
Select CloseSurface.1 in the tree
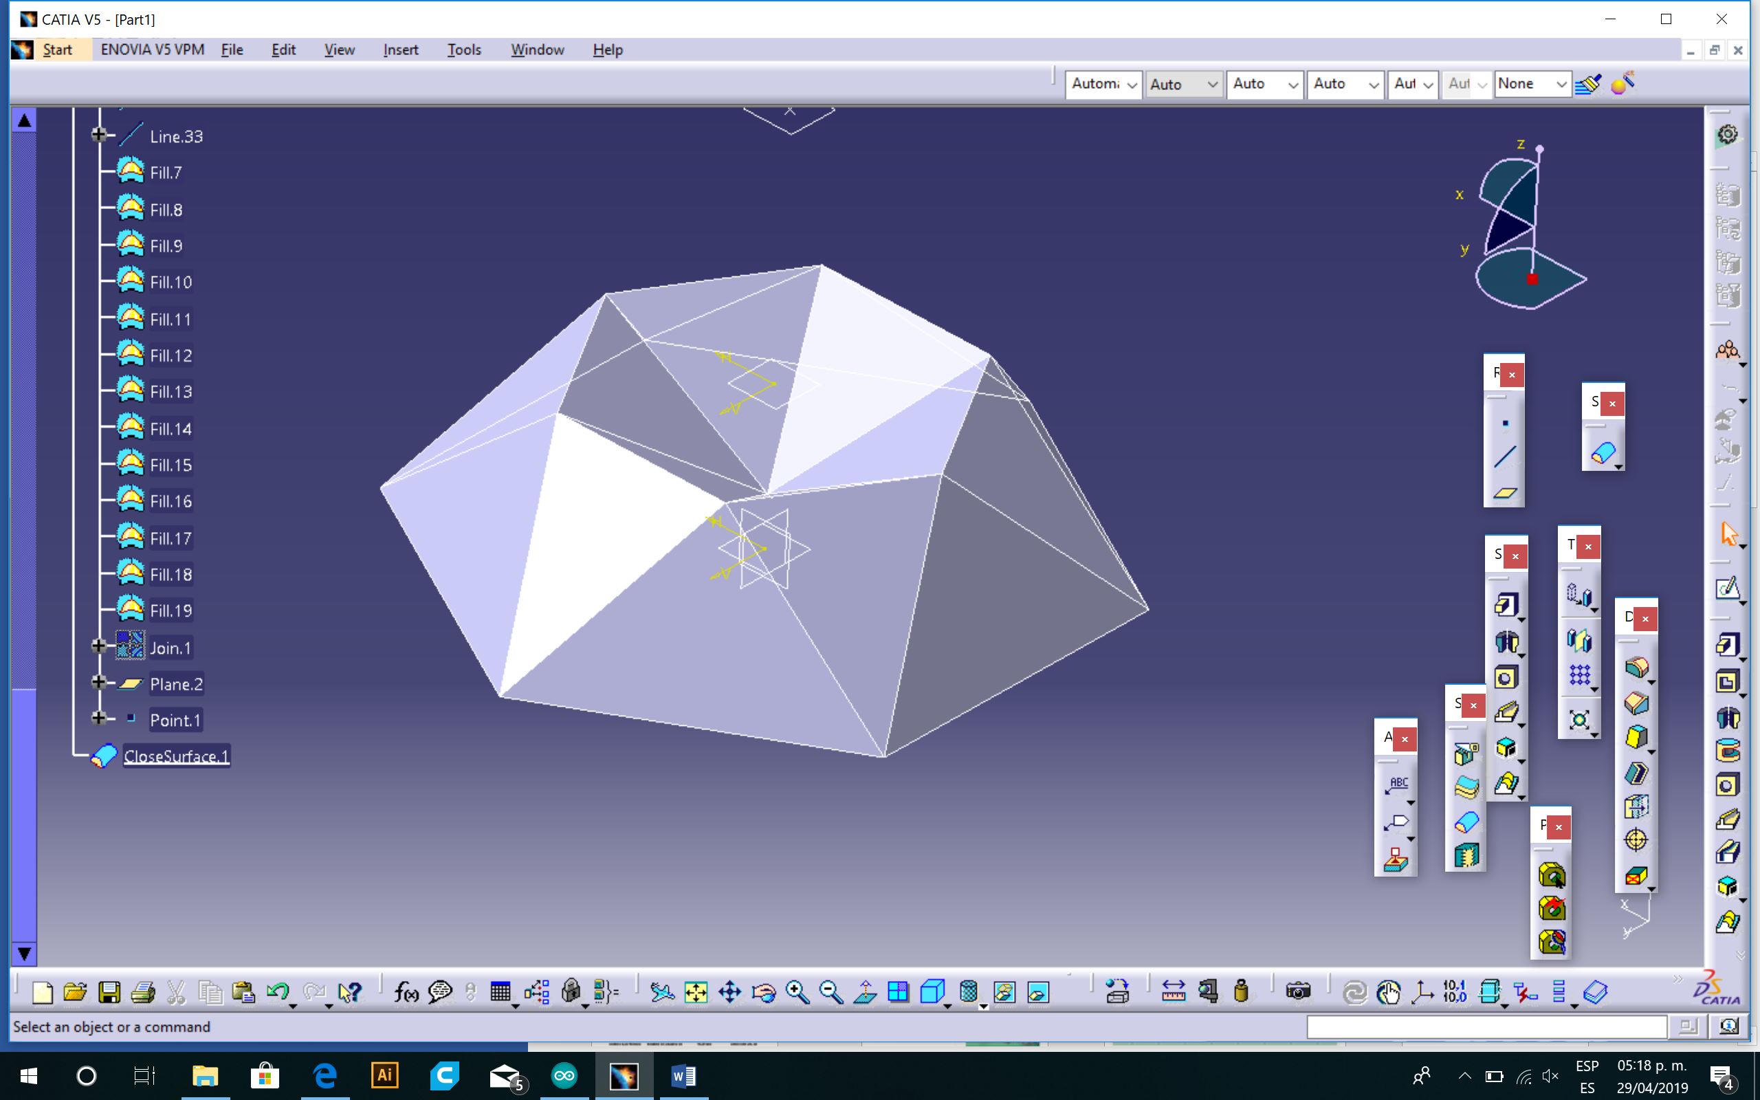click(176, 757)
